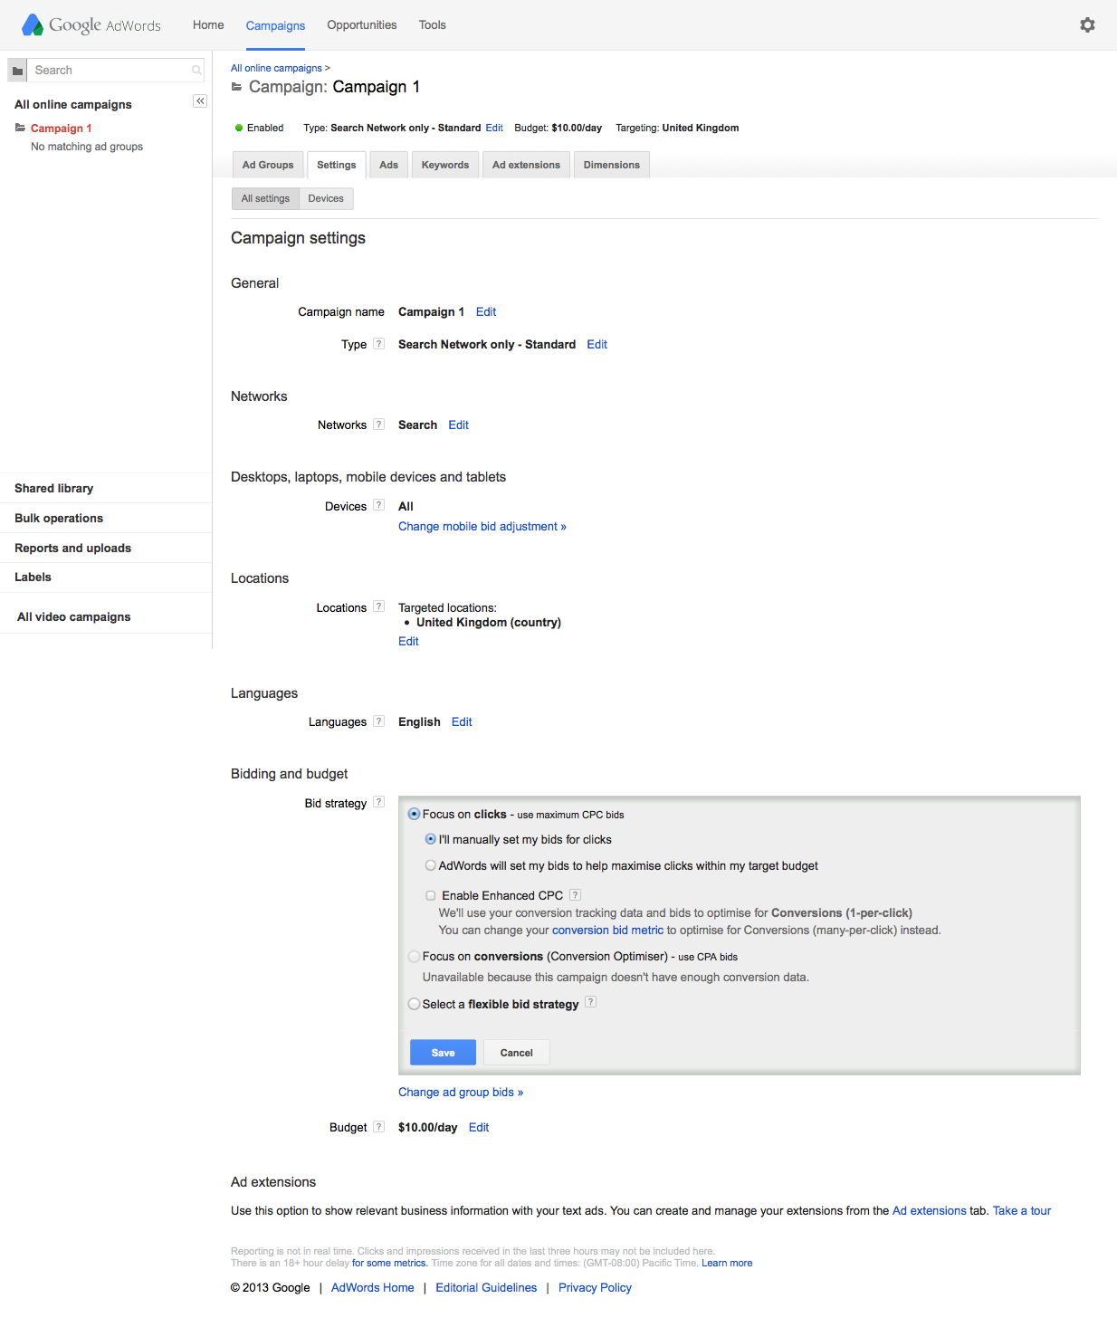This screenshot has height=1327, width=1117.
Task: Open Change ad group bids link
Action: click(x=461, y=1092)
